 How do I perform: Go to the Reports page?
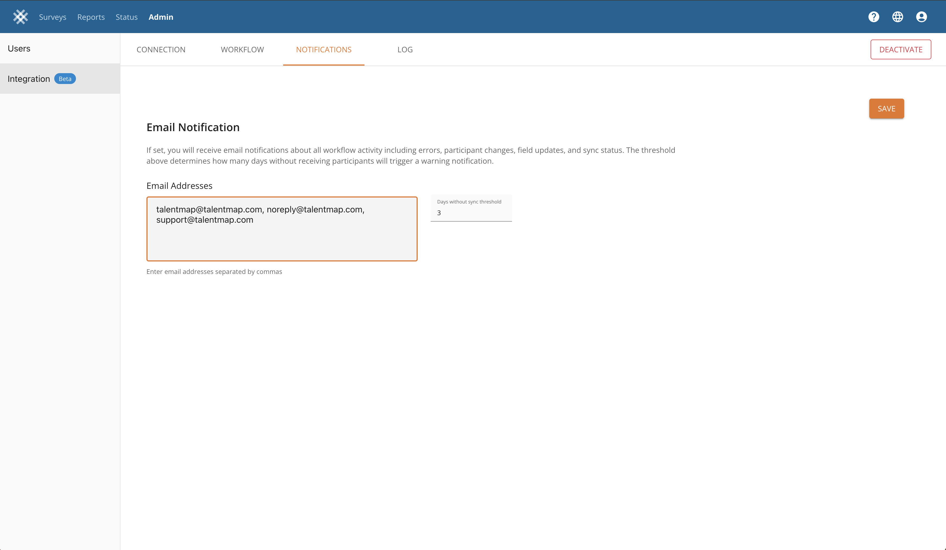(x=91, y=17)
